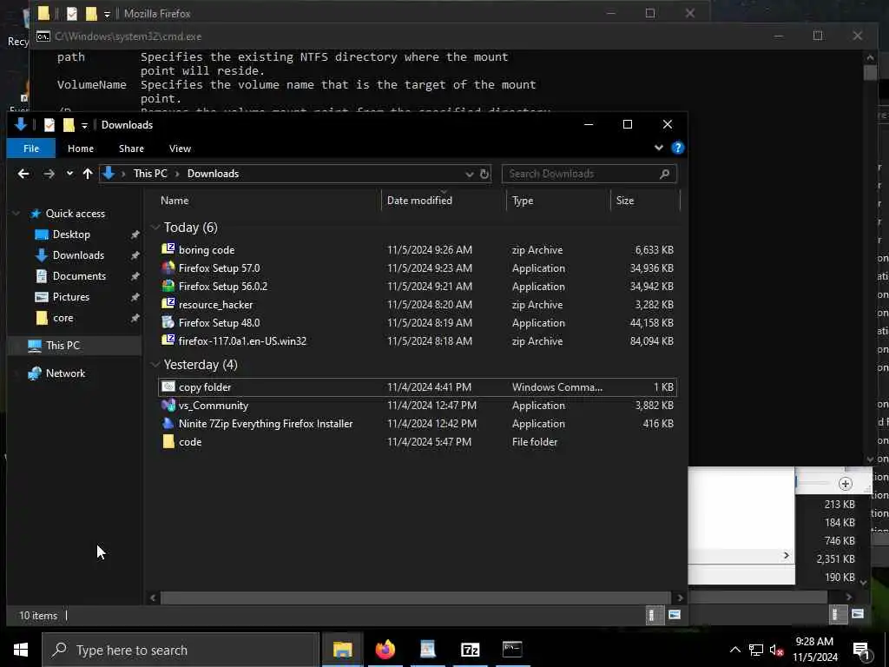Image resolution: width=889 pixels, height=667 pixels.
Task: Expand the ribbon with the chevron
Action: pyautogui.click(x=658, y=148)
